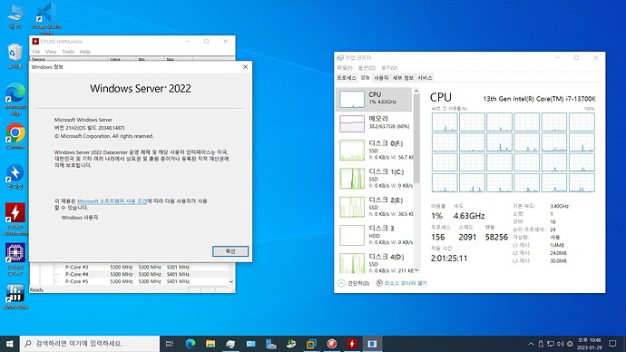Switch to the 세부 정보 tab
626x352 pixels.
[403, 78]
